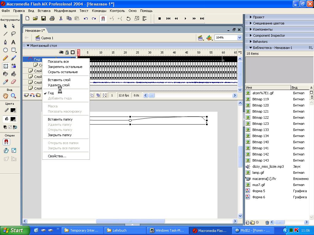Open Temporary Internet folder from taskbar
This screenshot has height=235, width=314.
point(82,230)
